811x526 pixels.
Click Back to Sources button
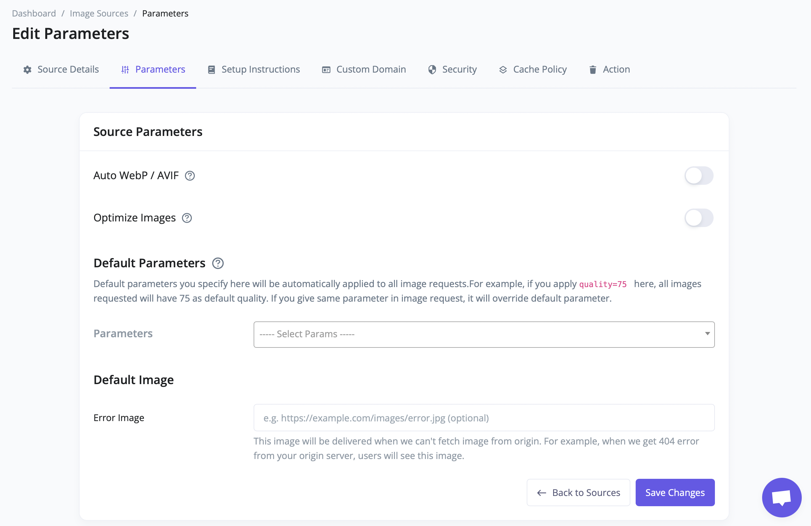coord(578,492)
